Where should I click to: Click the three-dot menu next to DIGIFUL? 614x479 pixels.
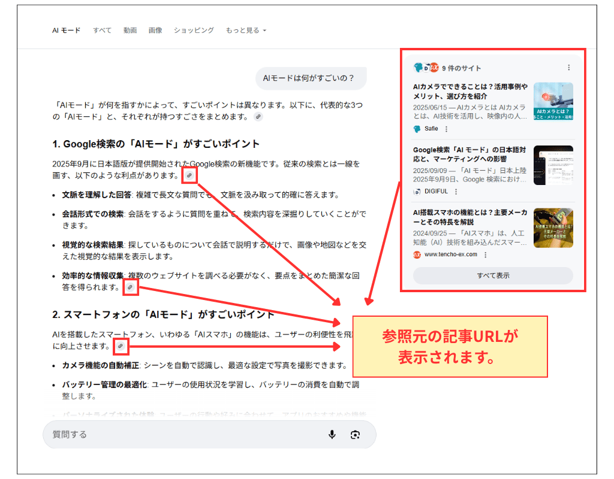pos(456,192)
